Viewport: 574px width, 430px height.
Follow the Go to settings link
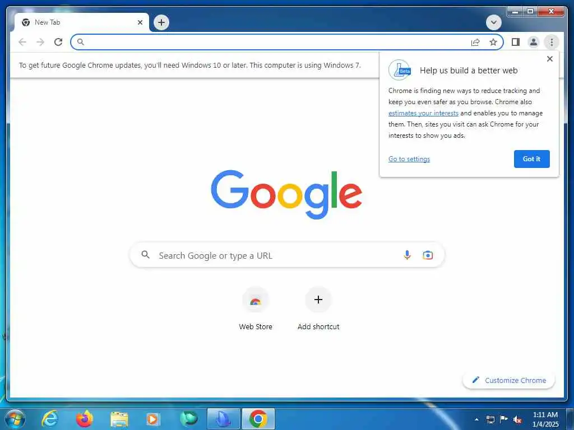click(x=409, y=158)
